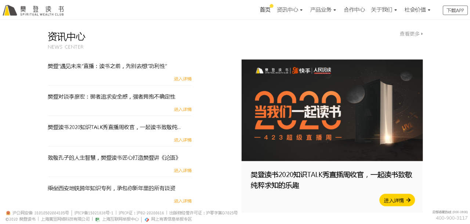This screenshot has height=224, width=470.
Task: Expand the 产品业务 dropdown menu
Action: tap(323, 10)
